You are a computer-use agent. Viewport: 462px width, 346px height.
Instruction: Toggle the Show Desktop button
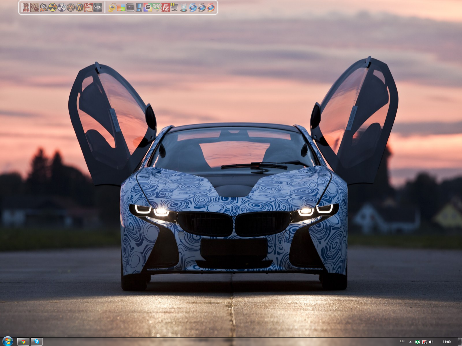point(460,342)
